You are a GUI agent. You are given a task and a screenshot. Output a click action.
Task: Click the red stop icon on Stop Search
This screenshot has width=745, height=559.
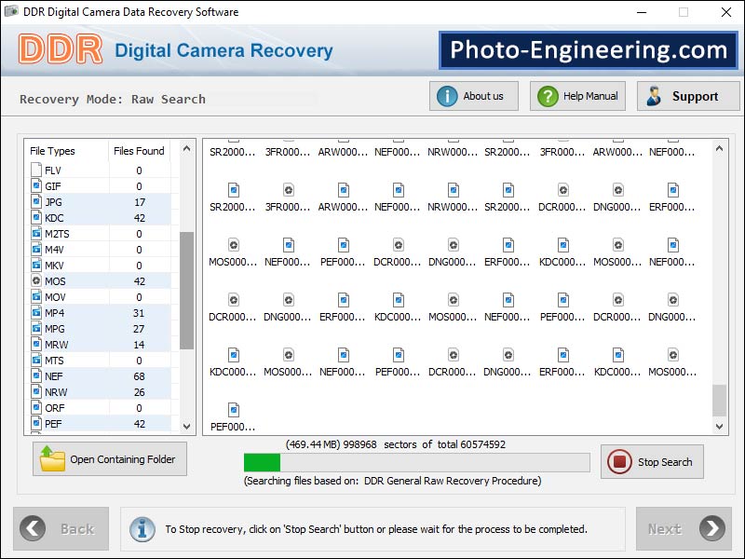pyautogui.click(x=620, y=462)
